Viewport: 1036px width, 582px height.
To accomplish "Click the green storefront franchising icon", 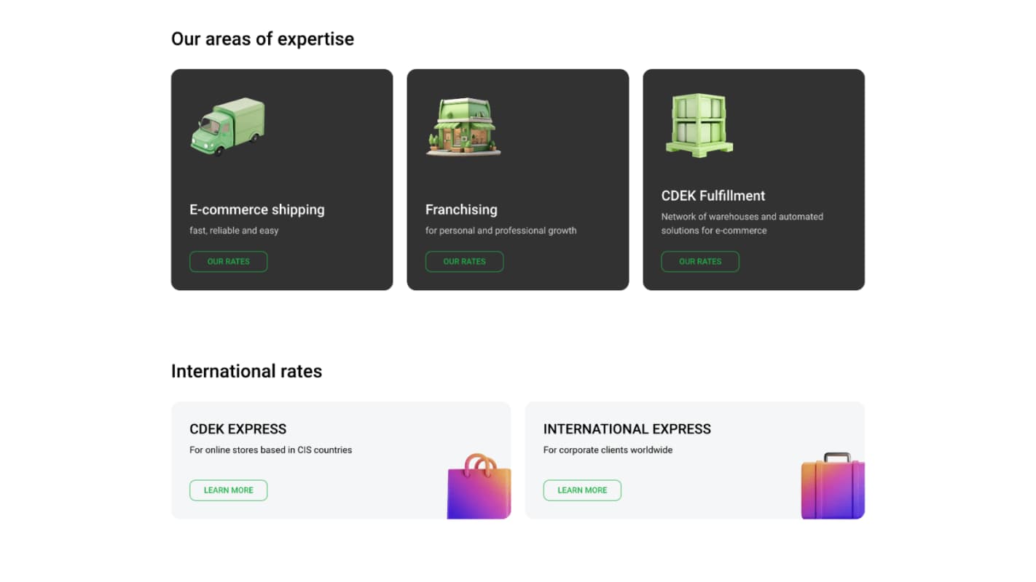I will pyautogui.click(x=463, y=127).
